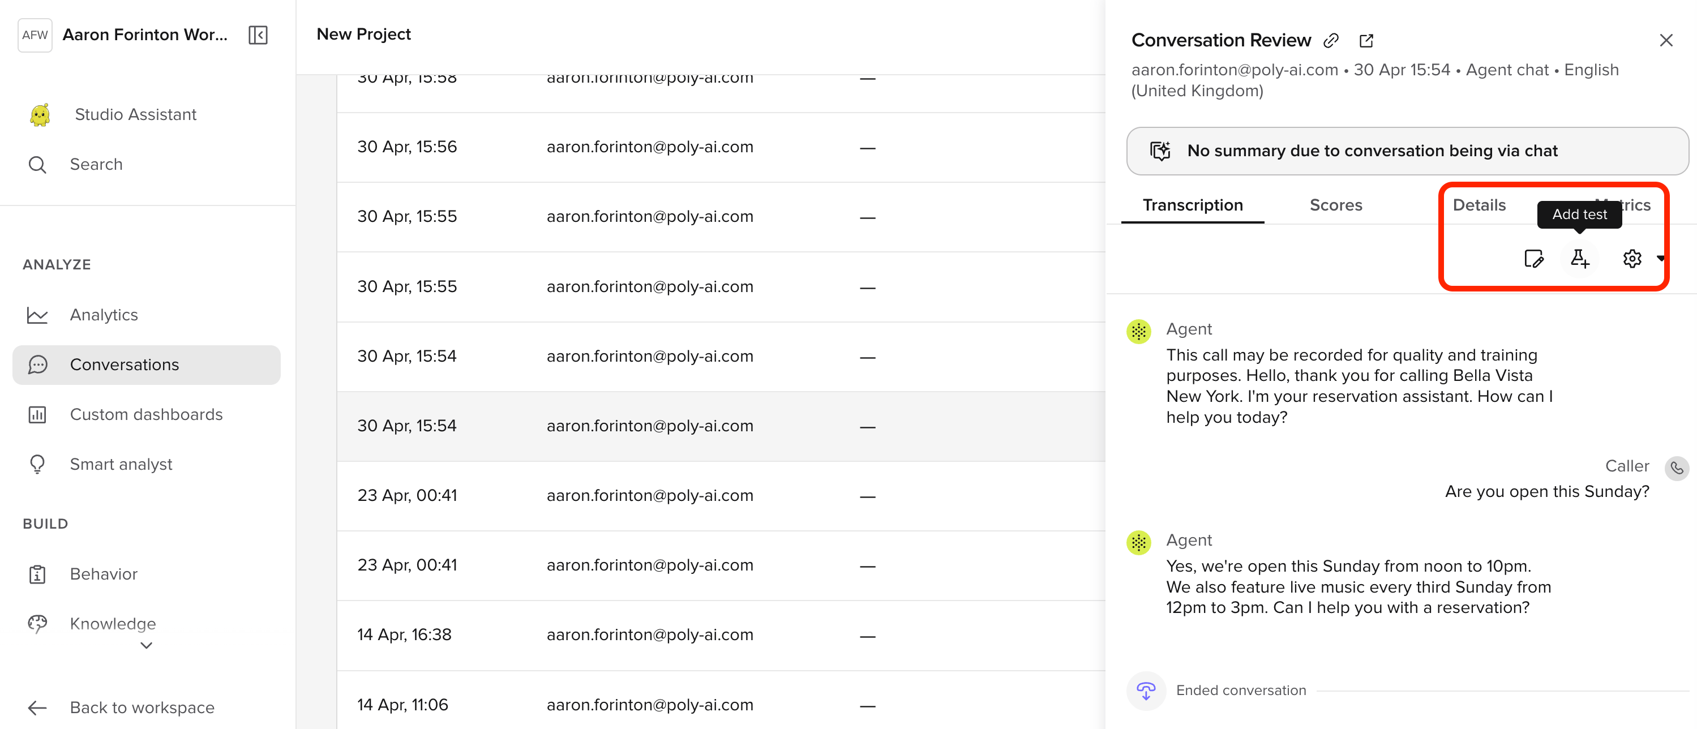The height and width of the screenshot is (729, 1697).
Task: Expand the Knowledge chevron
Action: [146, 646]
